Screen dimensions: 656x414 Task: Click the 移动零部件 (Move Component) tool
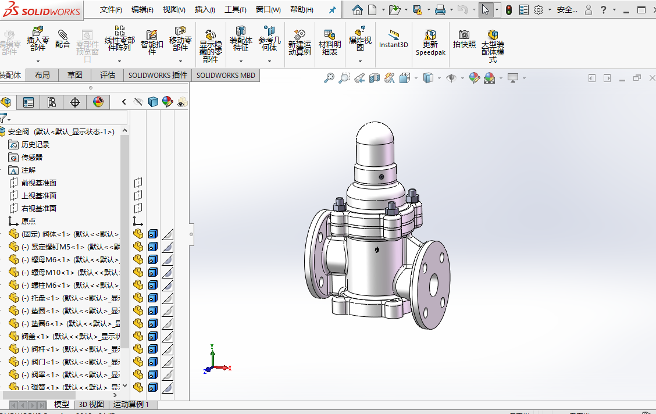click(180, 39)
